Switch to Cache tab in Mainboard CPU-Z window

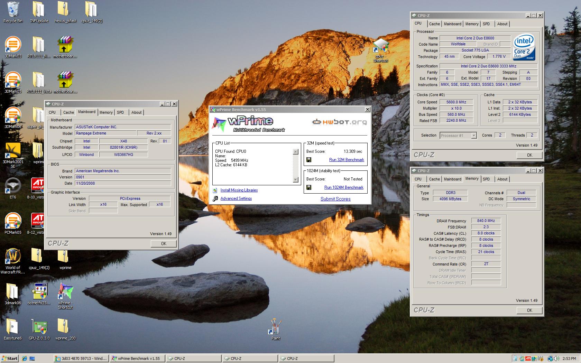pos(68,112)
